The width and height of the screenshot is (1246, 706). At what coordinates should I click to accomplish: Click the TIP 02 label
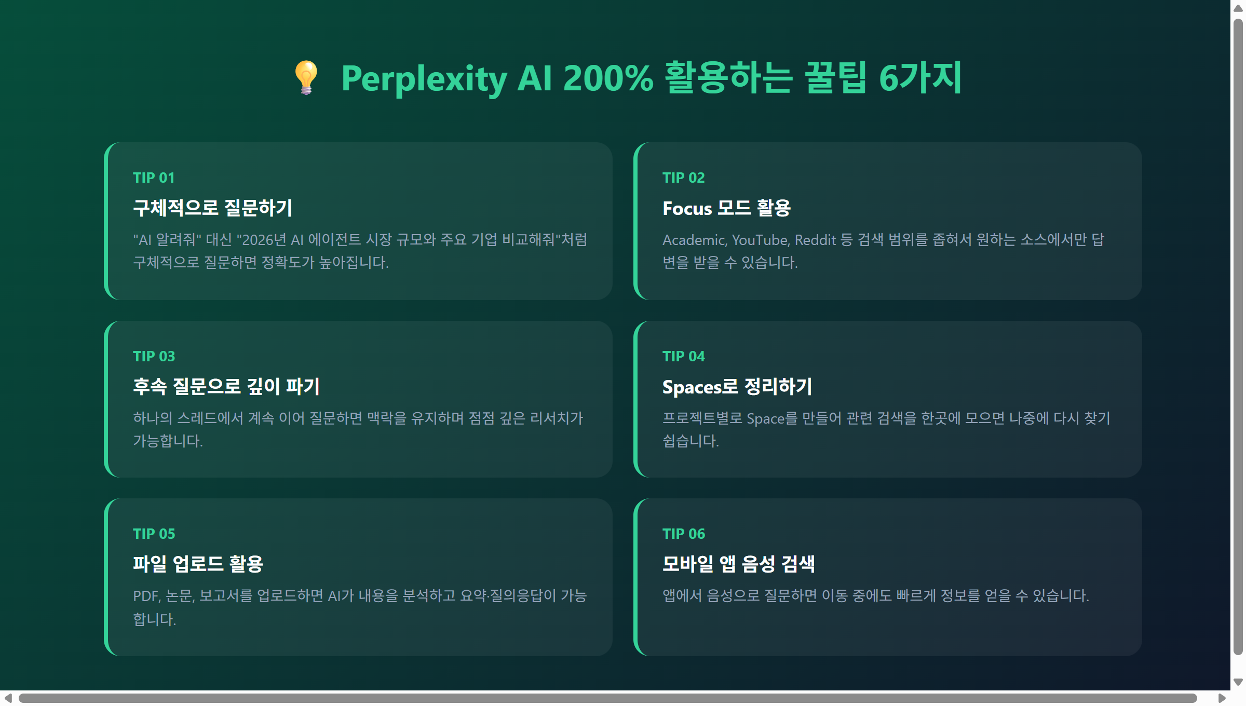click(683, 178)
